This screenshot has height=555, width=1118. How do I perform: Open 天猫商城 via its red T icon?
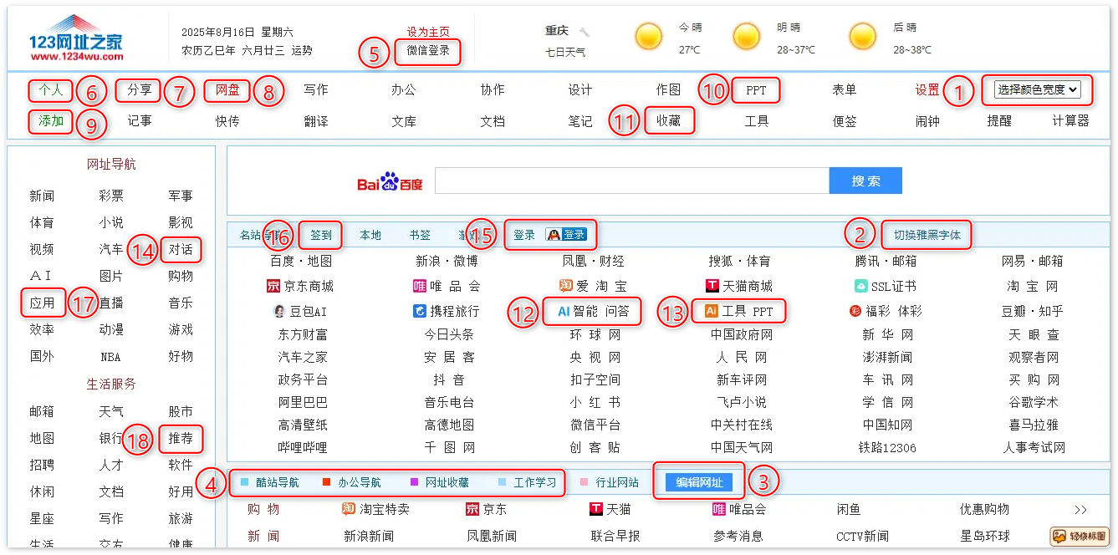[712, 287]
